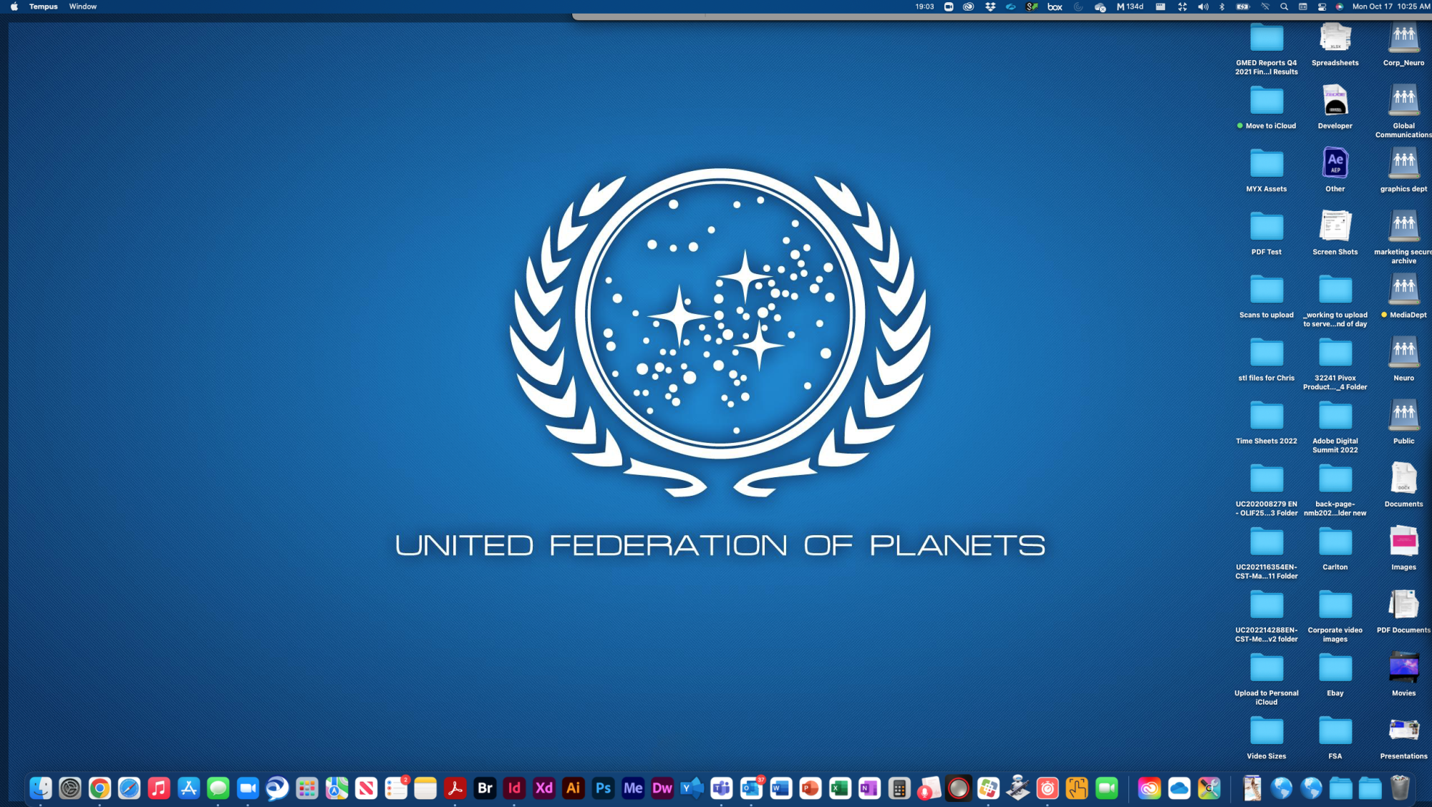Launch Adobe InDesign (Id) from the dock

tap(514, 788)
